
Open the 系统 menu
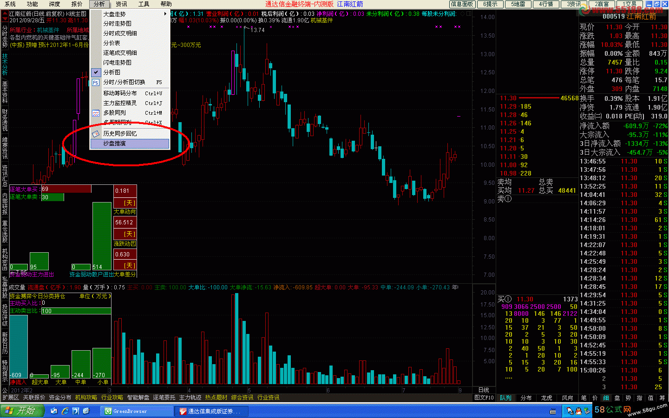coord(10,4)
